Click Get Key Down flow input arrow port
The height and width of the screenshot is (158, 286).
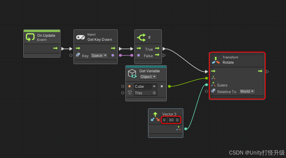coord(78,48)
